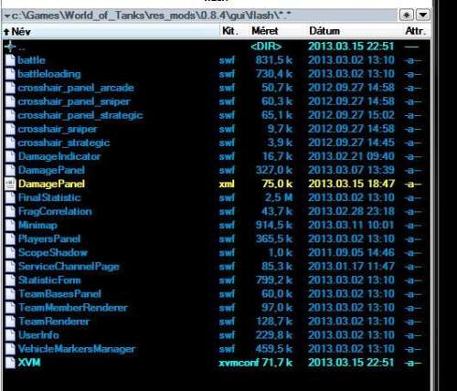This screenshot has height=391, width=457.
Task: Click the crosshair_sniper file icon
Action: click(10, 129)
